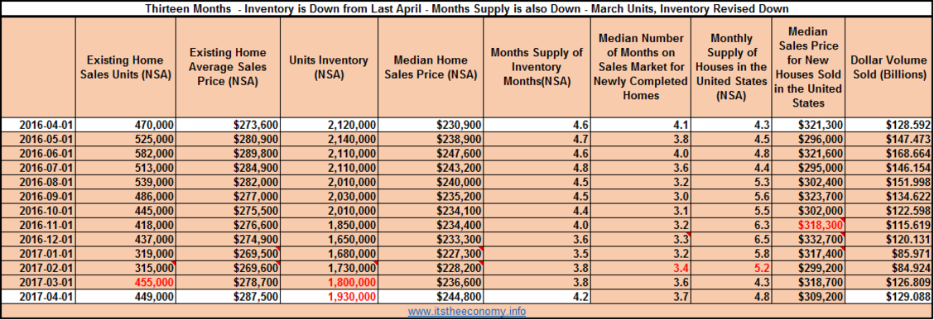This screenshot has width=934, height=320.
Task: Click the Median Home Sales Price header
Action: (x=431, y=67)
